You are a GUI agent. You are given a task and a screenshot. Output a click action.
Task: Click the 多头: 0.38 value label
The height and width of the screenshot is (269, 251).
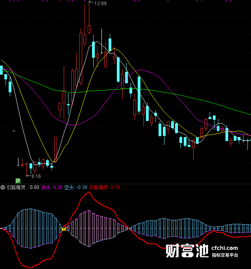(x=52, y=187)
